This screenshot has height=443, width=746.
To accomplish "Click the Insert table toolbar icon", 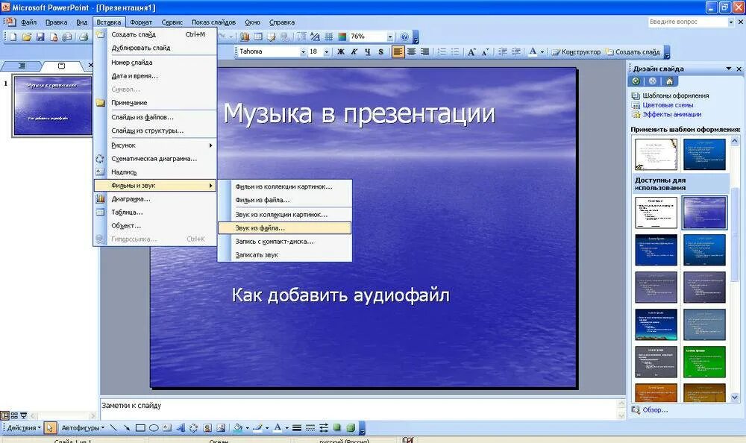I will [x=258, y=37].
